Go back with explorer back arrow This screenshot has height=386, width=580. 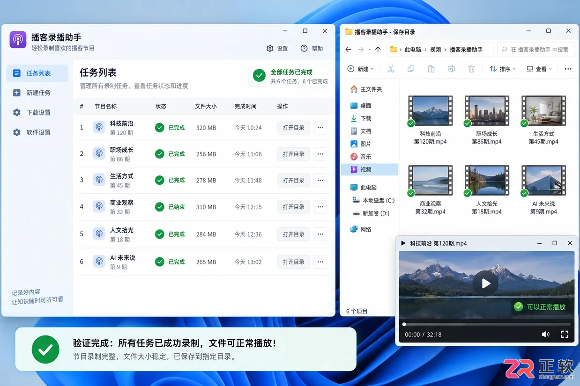[348, 49]
